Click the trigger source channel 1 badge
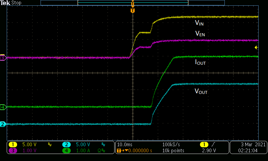The width and height of the screenshot is (268, 161). pyautogui.click(x=204, y=145)
